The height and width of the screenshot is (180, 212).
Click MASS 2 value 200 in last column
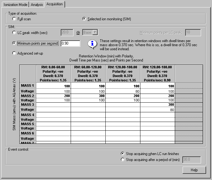[158, 96]
